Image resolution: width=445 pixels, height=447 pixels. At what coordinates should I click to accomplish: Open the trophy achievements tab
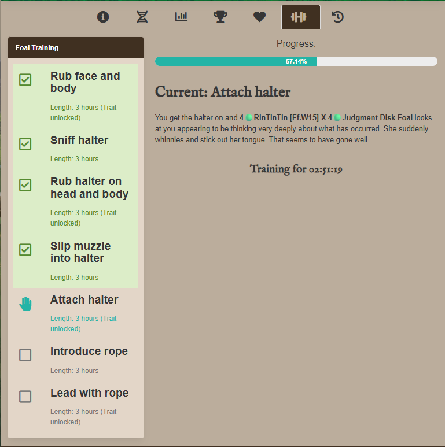[x=220, y=17]
